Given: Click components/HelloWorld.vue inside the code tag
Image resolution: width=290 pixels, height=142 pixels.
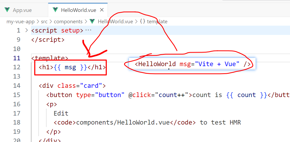Looking at the screenshot, I should 123,123.
